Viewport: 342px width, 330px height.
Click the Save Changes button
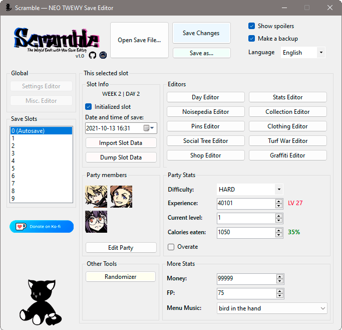tap(201, 33)
